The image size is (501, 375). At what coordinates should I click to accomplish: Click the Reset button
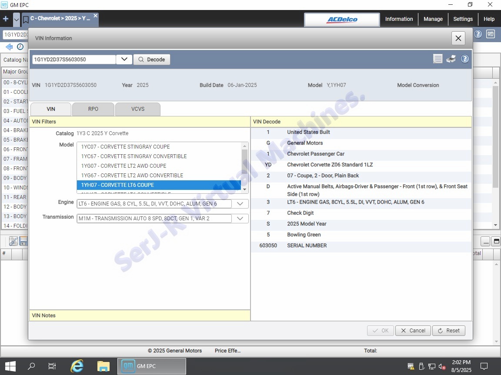(x=449, y=331)
